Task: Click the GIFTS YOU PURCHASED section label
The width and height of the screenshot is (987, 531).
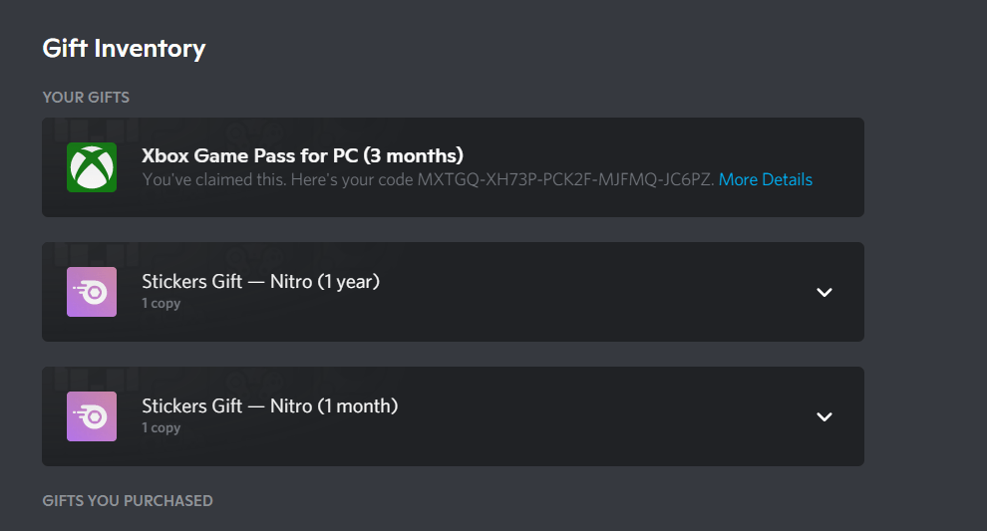Action: tap(127, 500)
